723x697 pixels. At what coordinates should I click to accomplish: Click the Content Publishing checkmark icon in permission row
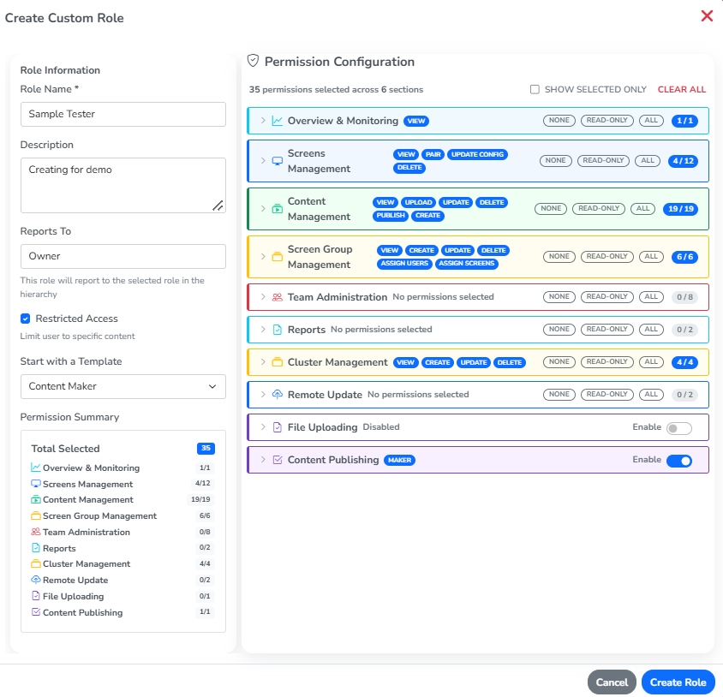[x=277, y=460]
